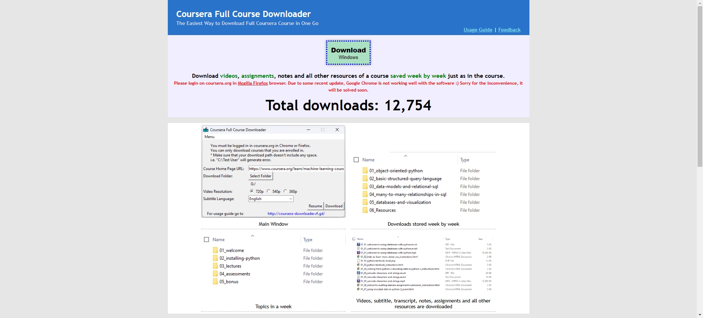Select the 03_lectures folder name
The height and width of the screenshot is (318, 703).
tap(230, 266)
